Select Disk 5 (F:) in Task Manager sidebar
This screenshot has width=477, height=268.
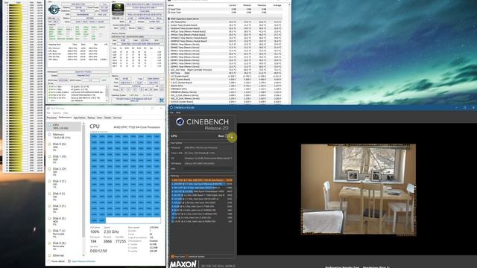pyautogui.click(x=64, y=208)
